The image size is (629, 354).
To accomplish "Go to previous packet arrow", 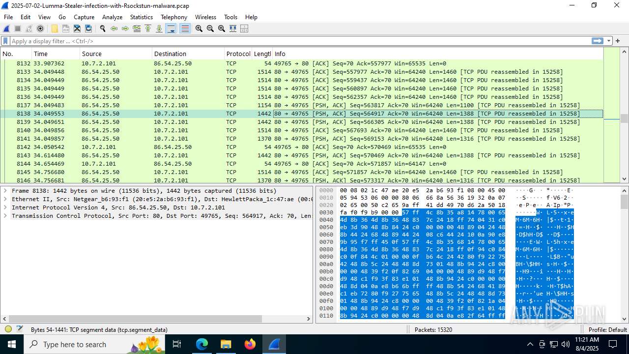I will (x=114, y=29).
